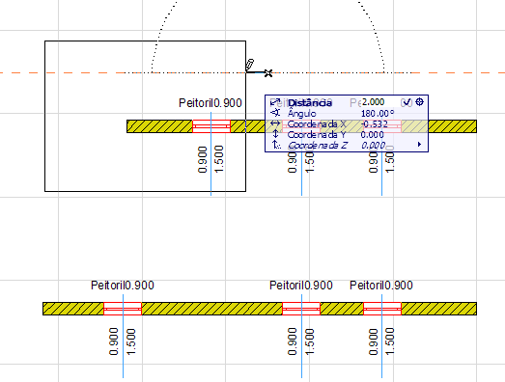Screen dimensions: 505x382
Task: Click the Coordenada Z elevation icon
Action: click(276, 145)
